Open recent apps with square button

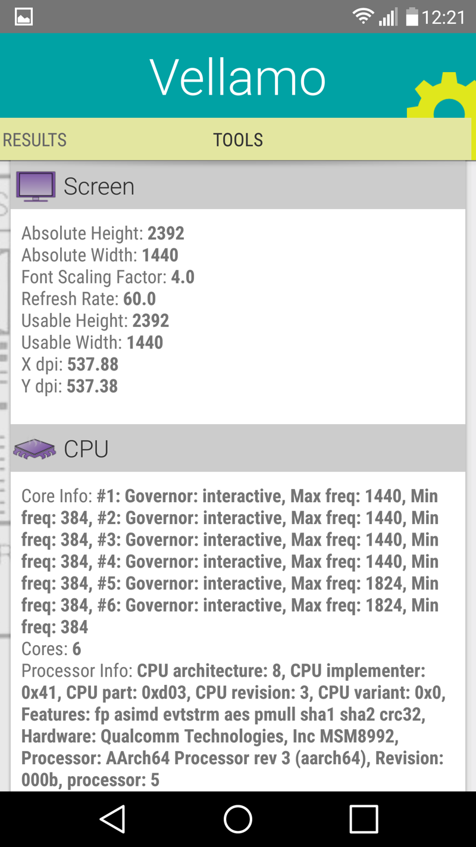point(364,819)
